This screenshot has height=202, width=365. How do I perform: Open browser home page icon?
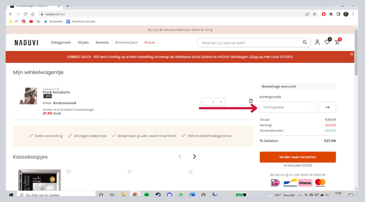(x=33, y=14)
